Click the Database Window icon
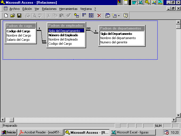 click(x=107, y=16)
